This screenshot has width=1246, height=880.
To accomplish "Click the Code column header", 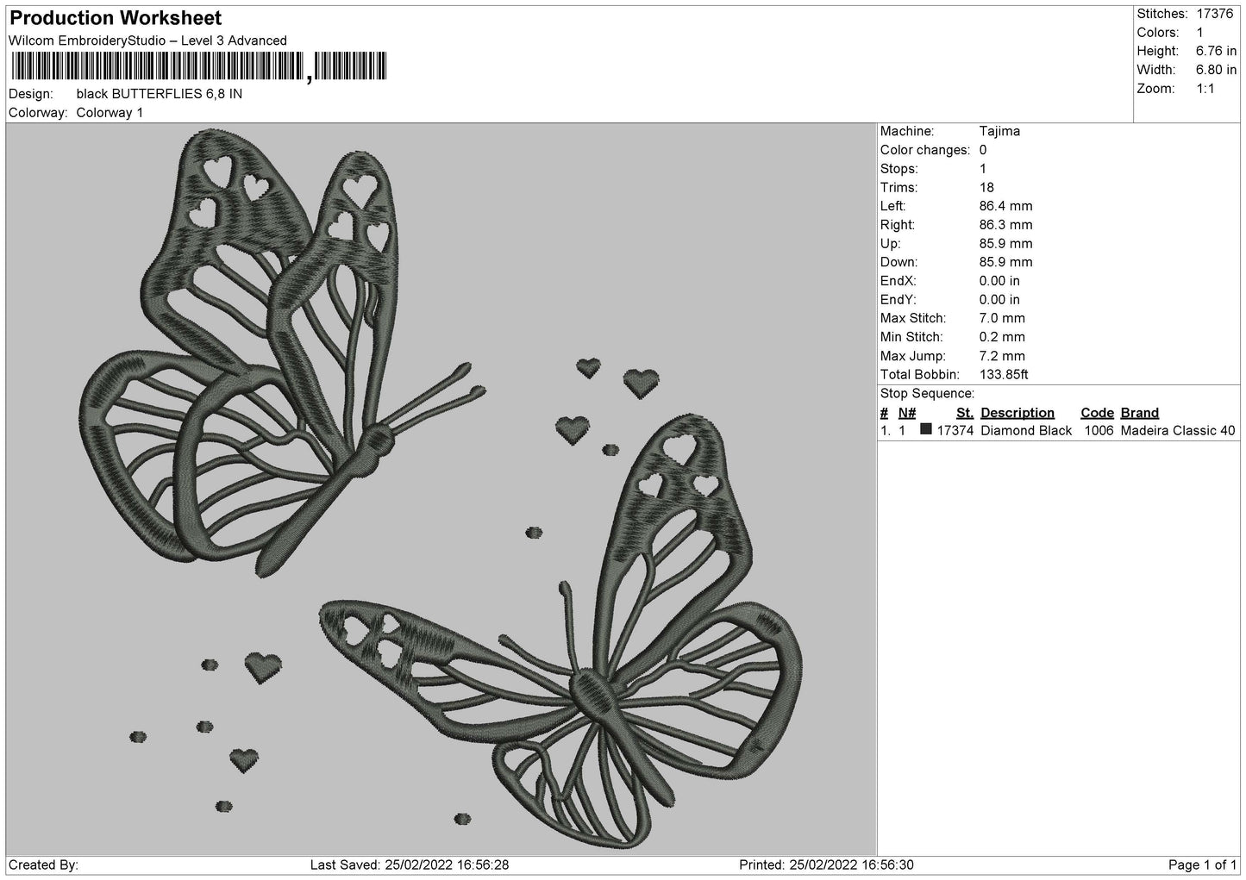I will click(1097, 413).
